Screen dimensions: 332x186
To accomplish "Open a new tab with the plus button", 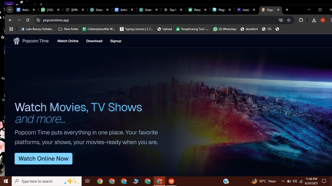I will [x=287, y=10].
